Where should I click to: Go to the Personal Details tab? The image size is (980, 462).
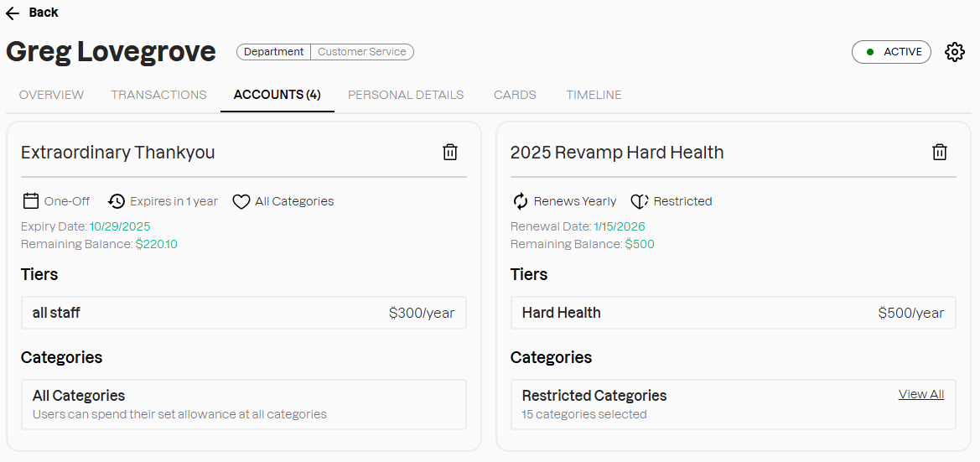[x=406, y=95]
